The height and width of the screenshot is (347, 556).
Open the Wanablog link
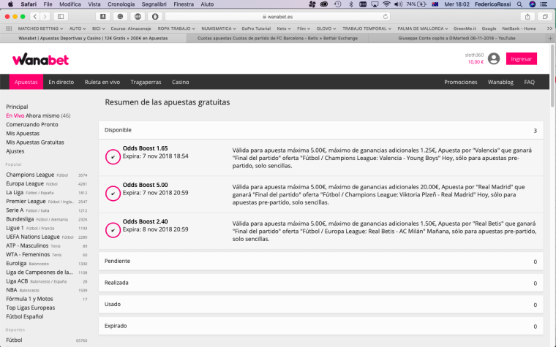click(500, 82)
